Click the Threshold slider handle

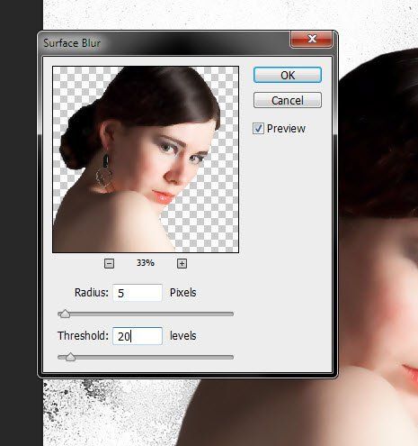pos(70,358)
